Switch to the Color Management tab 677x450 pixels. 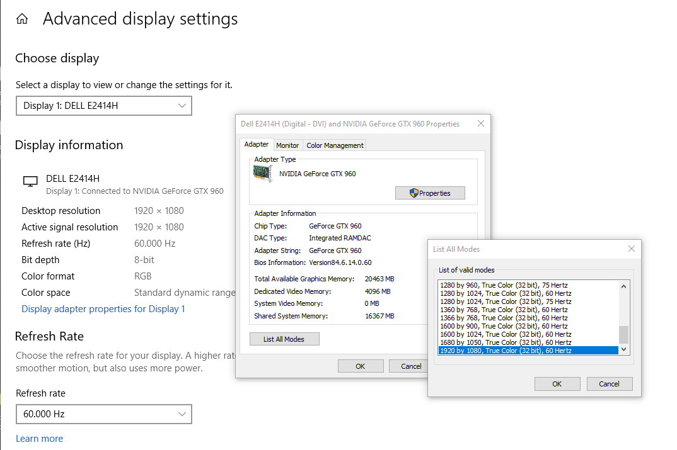[335, 145]
